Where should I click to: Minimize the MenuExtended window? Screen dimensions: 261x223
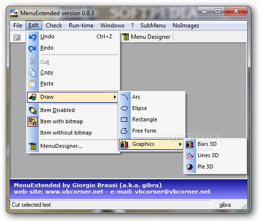[204, 11]
